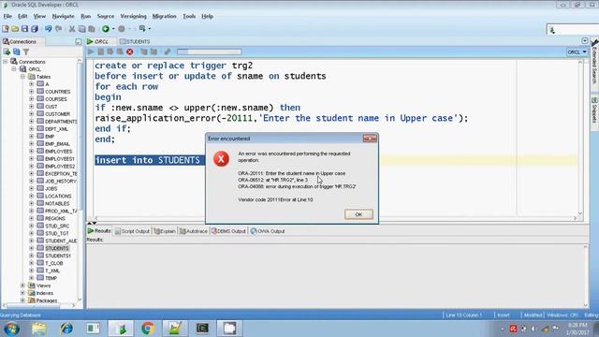
Task: Click the Copy toolbar icon
Action: tap(81, 29)
